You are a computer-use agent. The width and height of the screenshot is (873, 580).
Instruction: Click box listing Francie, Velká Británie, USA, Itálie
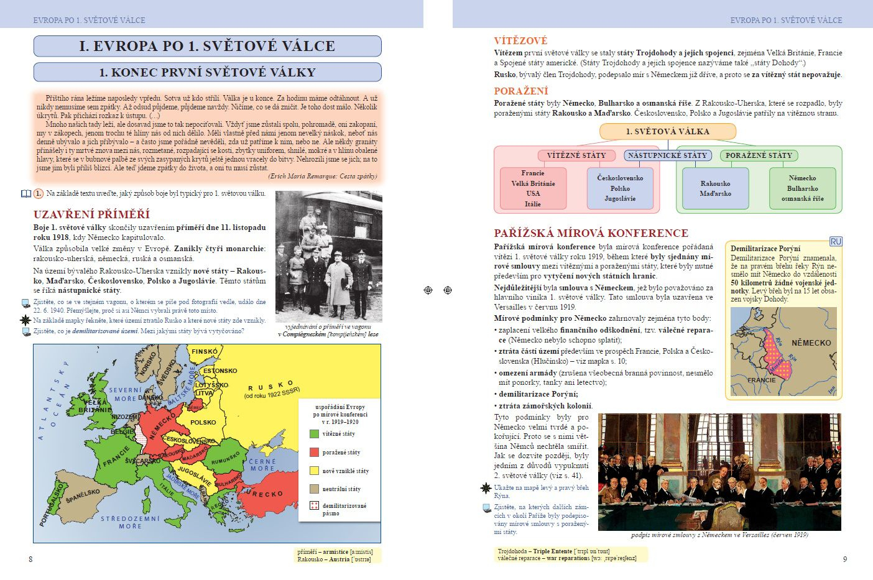533,188
